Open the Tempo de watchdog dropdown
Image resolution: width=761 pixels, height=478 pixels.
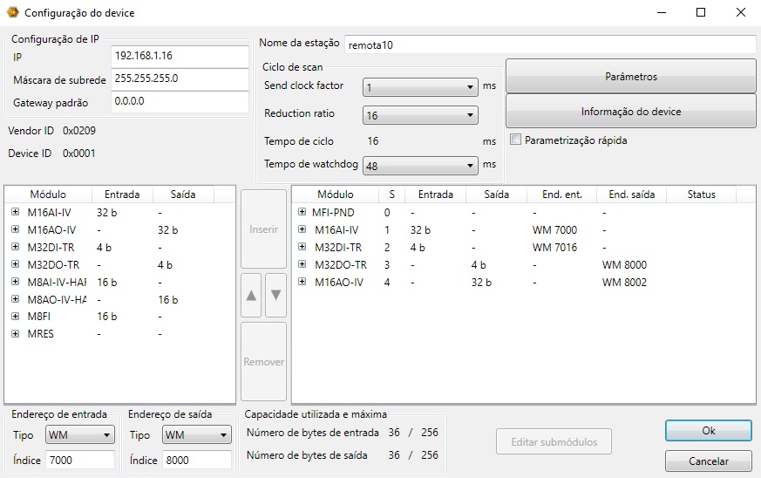point(420,166)
